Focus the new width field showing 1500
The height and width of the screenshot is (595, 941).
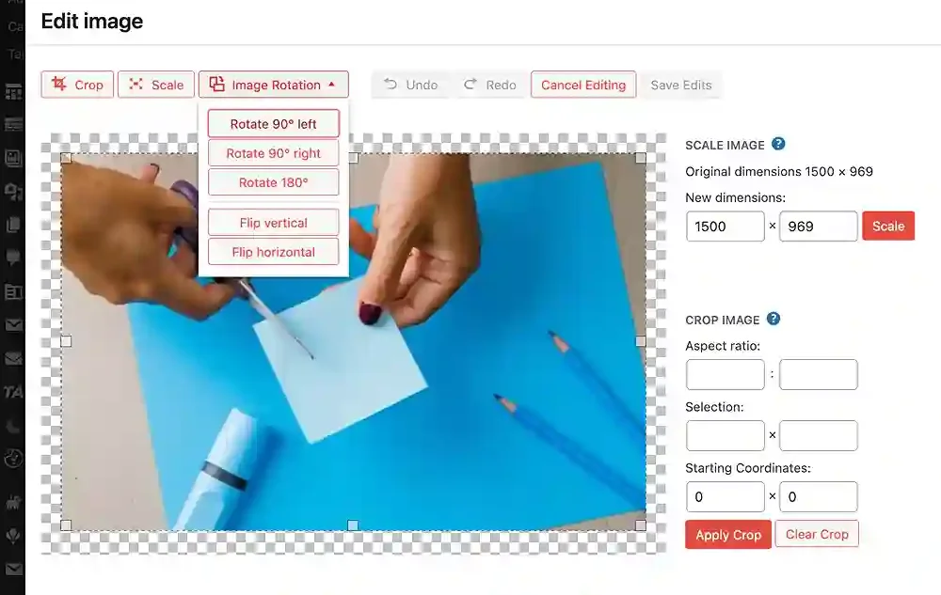tap(725, 226)
